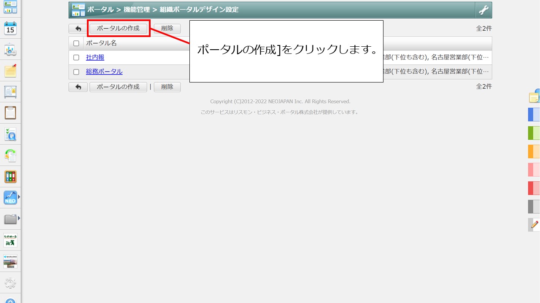The width and height of the screenshot is (540, 303).
Task: Click the wrench settings icon in header
Action: pyautogui.click(x=483, y=10)
